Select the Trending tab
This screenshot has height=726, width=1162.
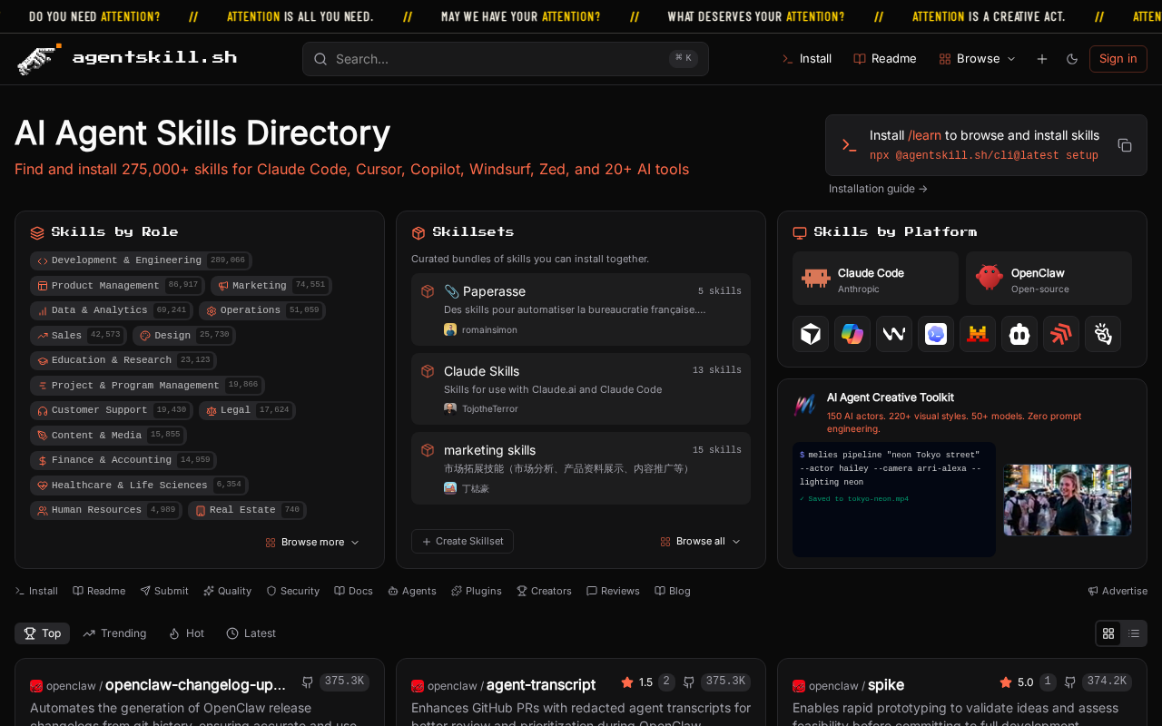click(x=114, y=633)
